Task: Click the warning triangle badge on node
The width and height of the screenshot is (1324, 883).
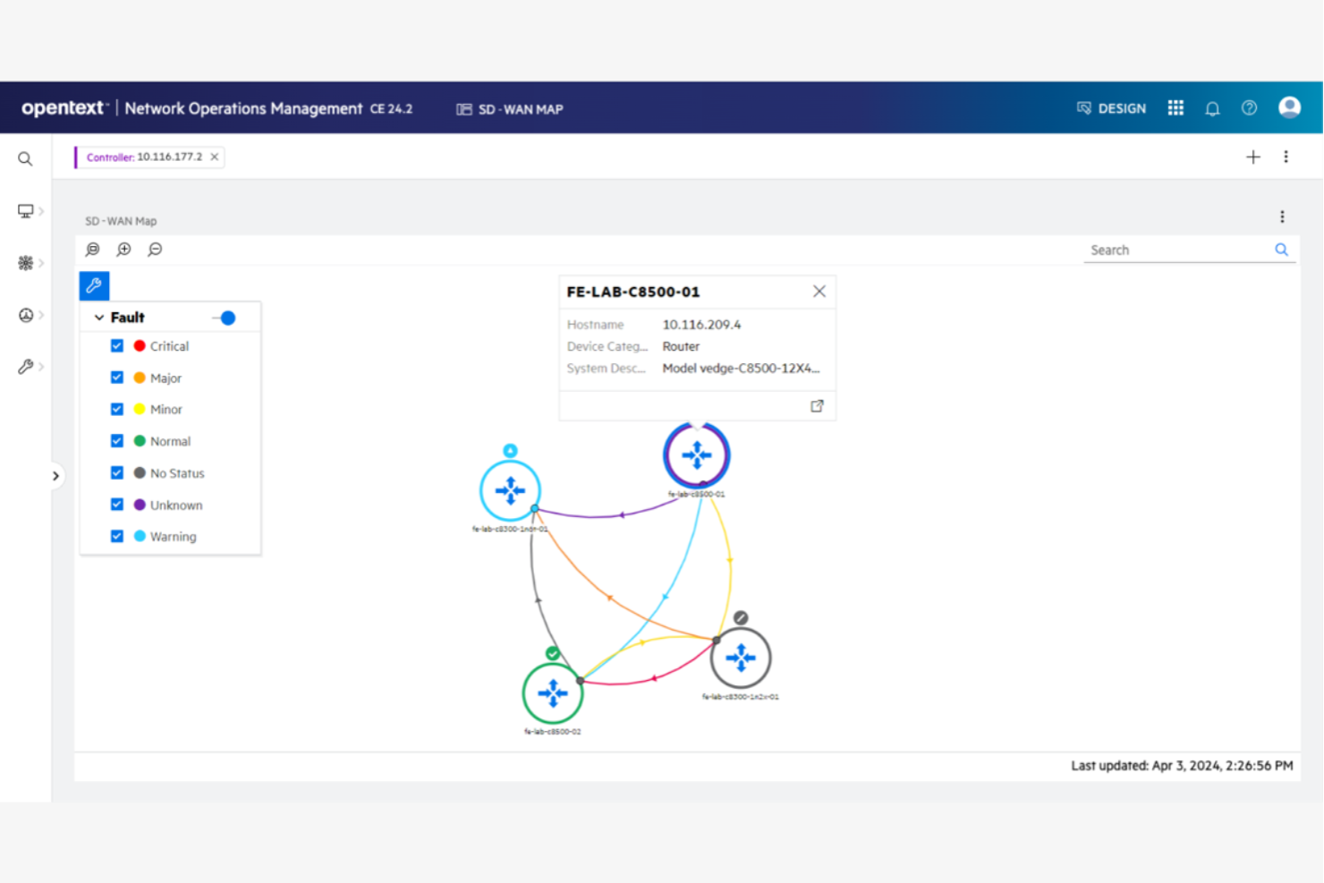Action: point(510,451)
